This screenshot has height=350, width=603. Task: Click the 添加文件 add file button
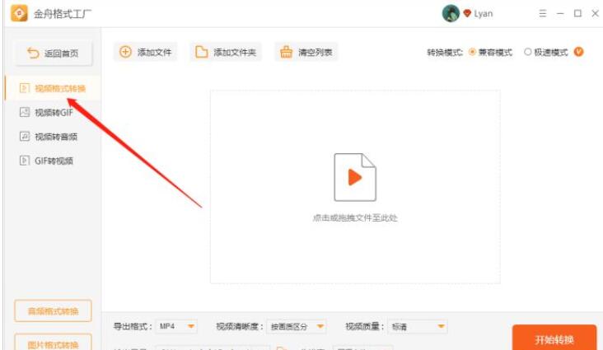145,52
